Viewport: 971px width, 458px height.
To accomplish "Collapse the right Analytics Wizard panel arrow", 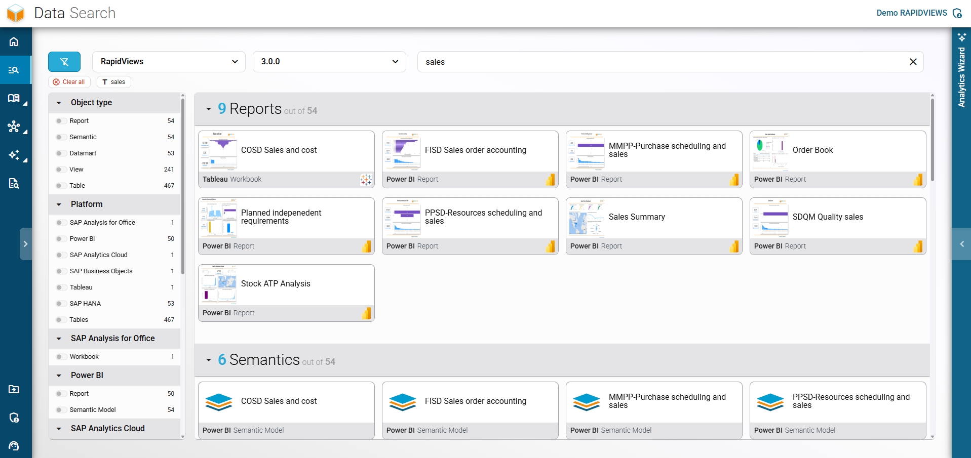I will pyautogui.click(x=961, y=244).
